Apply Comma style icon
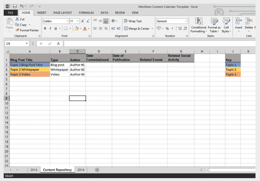 [173, 29]
